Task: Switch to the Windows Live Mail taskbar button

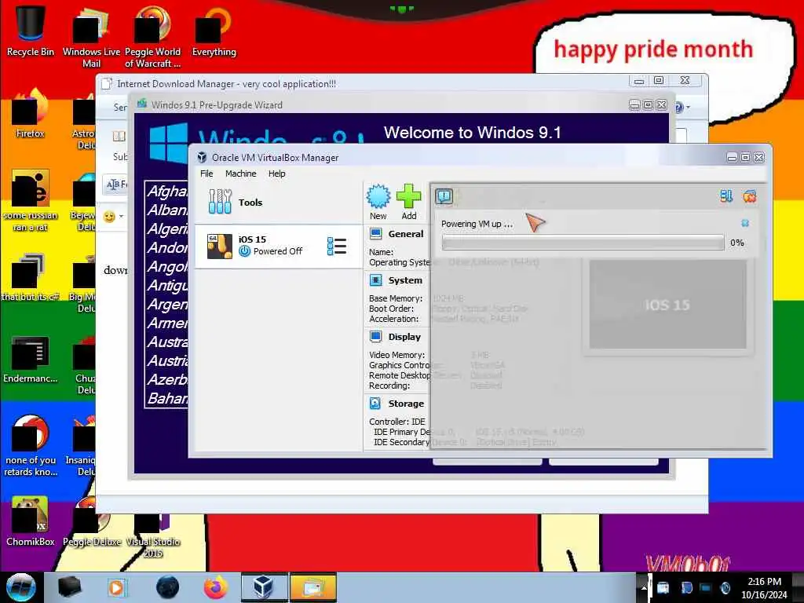Action: coord(312,587)
